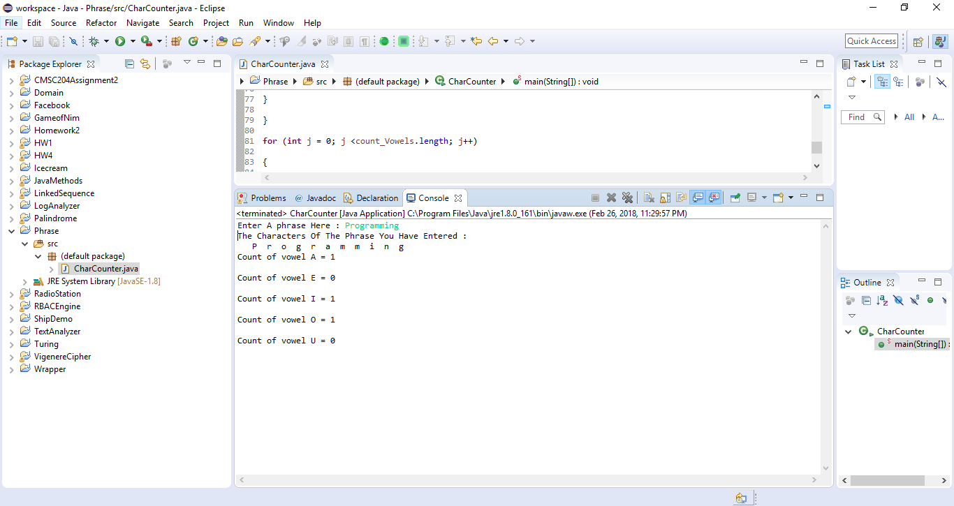
Task: Open the Run button dropdown arrow
Action: point(132,41)
